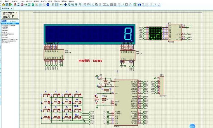Click the overview thumbnail preview
This screenshot has height=128, width=213.
pyautogui.click(x=10, y=15)
